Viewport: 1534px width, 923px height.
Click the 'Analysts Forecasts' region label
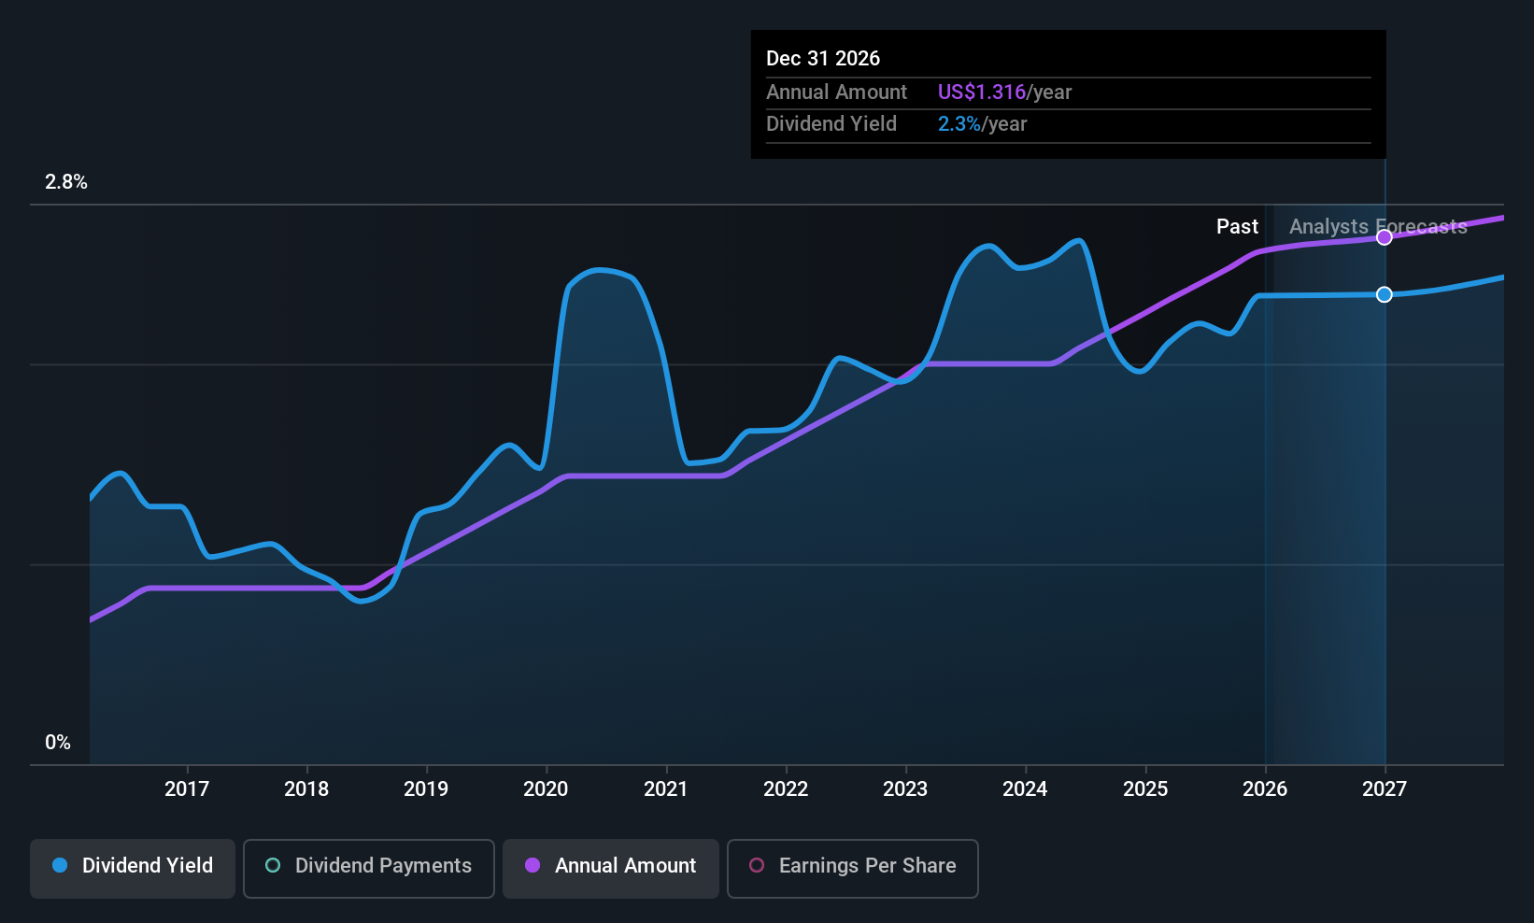pyautogui.click(x=1378, y=226)
